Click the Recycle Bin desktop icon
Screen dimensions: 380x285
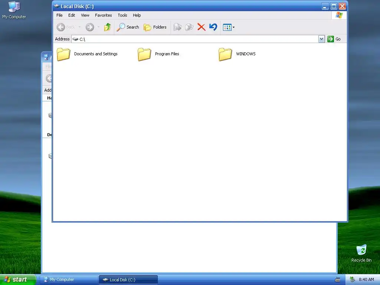point(361,253)
